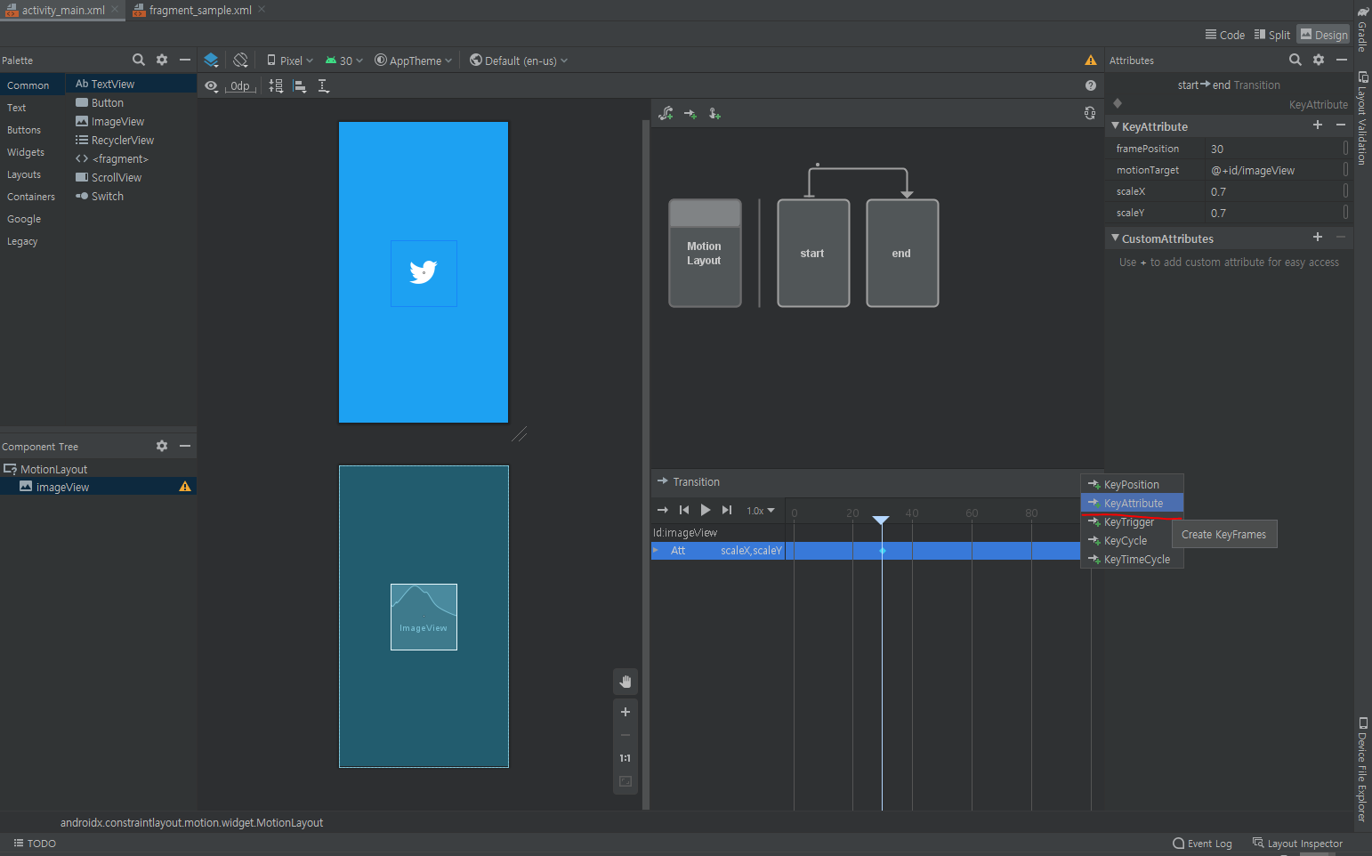Viewport: 1372px width, 856px height.
Task: Select Containers palette category
Action: pyautogui.click(x=32, y=197)
